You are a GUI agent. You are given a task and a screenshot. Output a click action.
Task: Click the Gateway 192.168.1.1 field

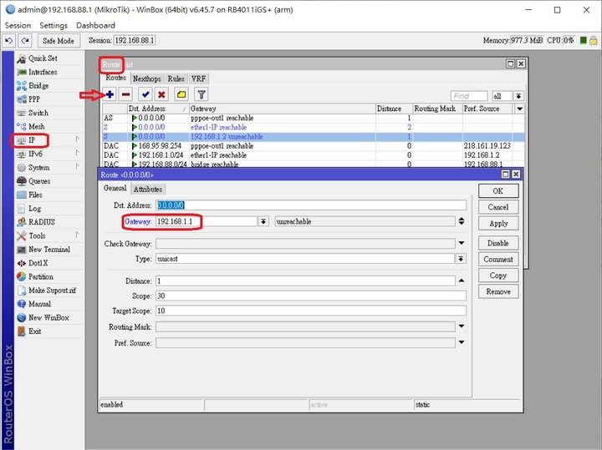tap(207, 221)
